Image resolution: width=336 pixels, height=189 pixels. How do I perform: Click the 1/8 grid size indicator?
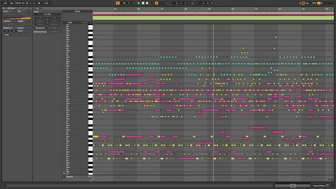point(331,180)
